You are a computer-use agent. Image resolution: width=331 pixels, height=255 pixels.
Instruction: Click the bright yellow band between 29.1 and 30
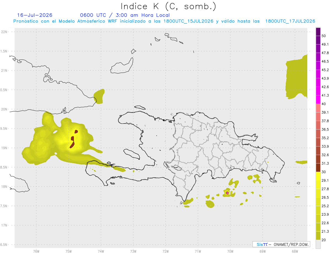tap(318, 176)
